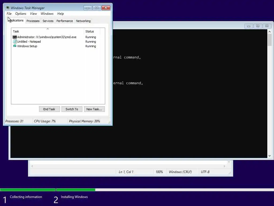Click the Windows Setup icon in the task list

point(15,46)
